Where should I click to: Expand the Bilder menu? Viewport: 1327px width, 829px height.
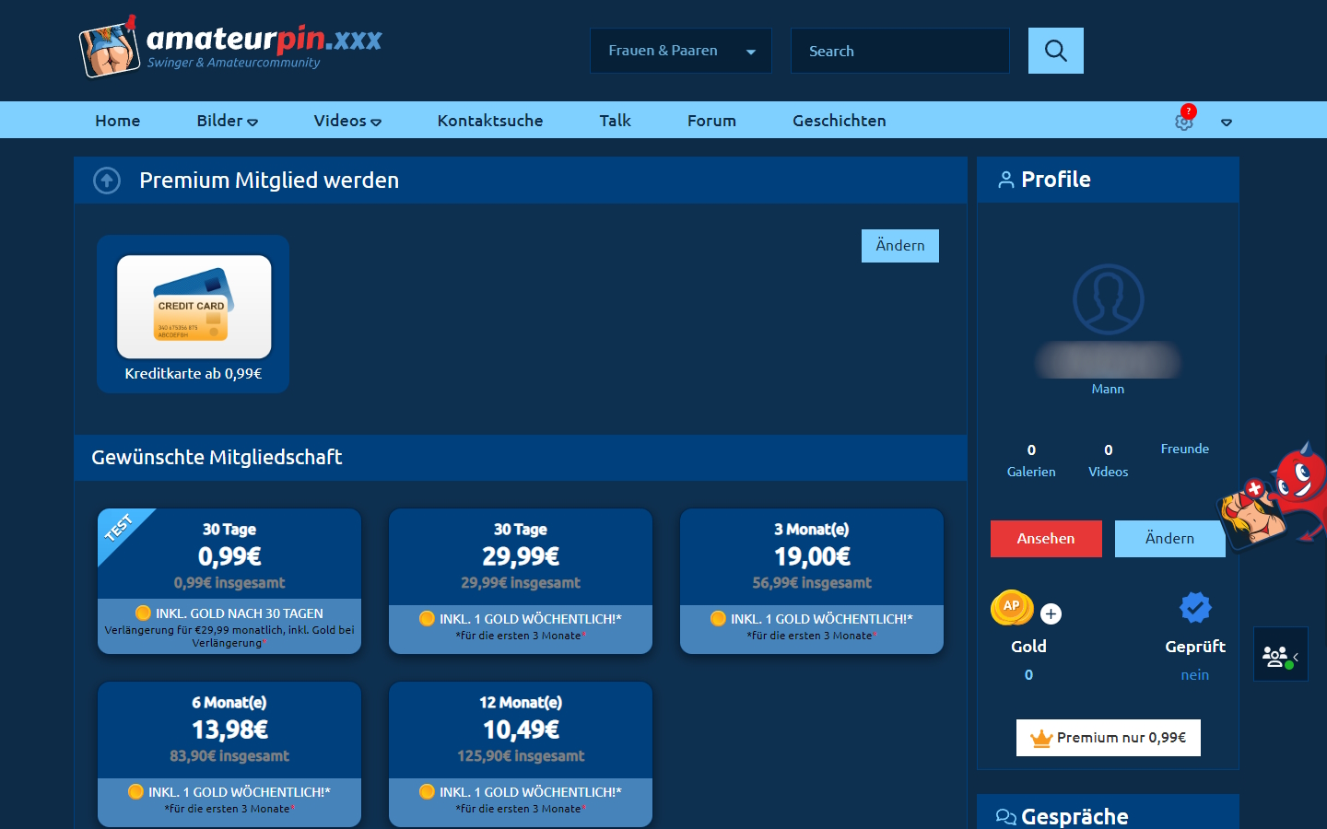227,121
